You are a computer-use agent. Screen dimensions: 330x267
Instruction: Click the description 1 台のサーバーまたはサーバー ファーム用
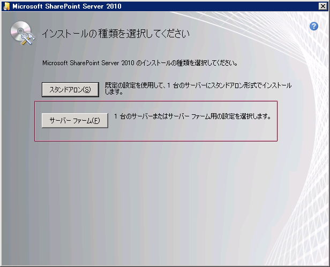(x=192, y=116)
